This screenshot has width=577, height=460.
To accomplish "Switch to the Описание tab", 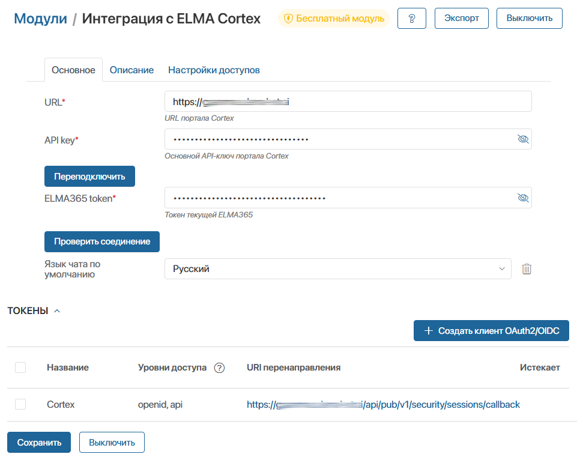I will [x=131, y=70].
